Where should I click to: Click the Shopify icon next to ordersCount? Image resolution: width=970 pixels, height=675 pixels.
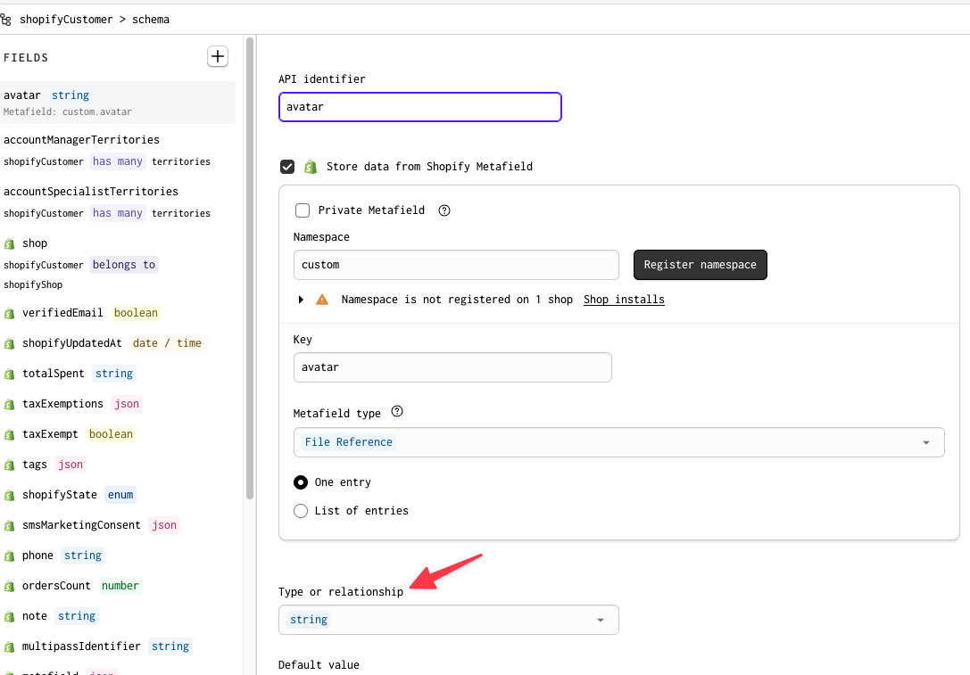click(x=9, y=587)
